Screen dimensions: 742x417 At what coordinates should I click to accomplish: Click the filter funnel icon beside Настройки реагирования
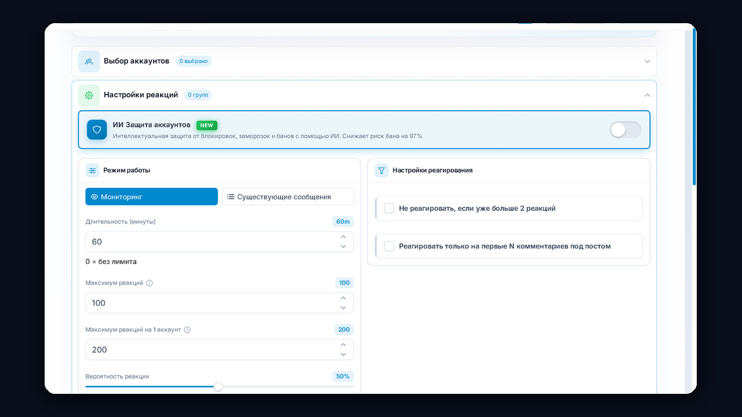tap(381, 170)
